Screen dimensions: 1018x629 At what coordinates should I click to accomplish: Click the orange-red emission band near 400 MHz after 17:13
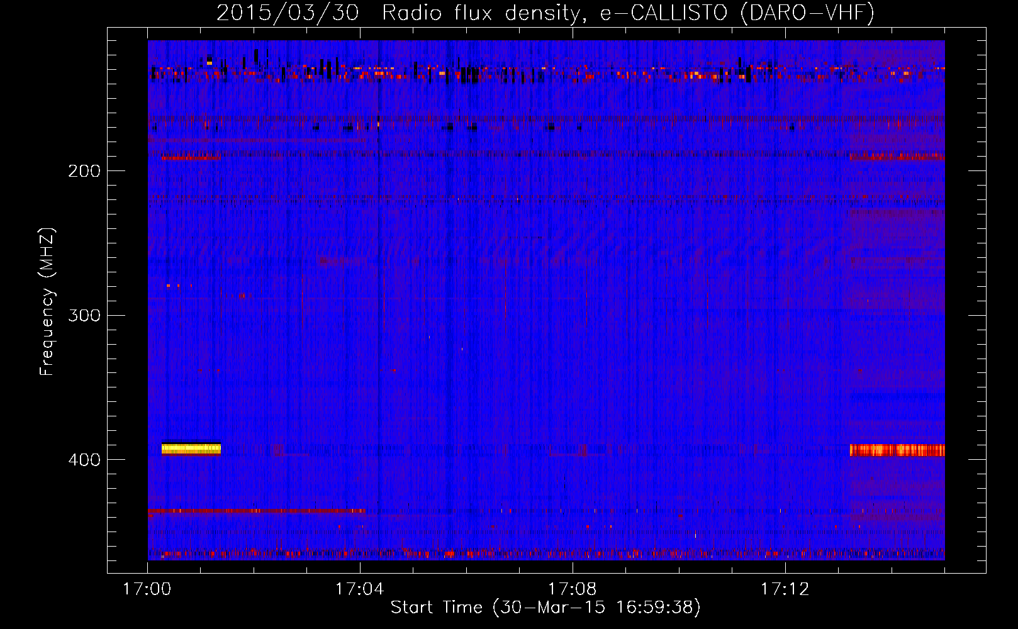click(x=897, y=450)
